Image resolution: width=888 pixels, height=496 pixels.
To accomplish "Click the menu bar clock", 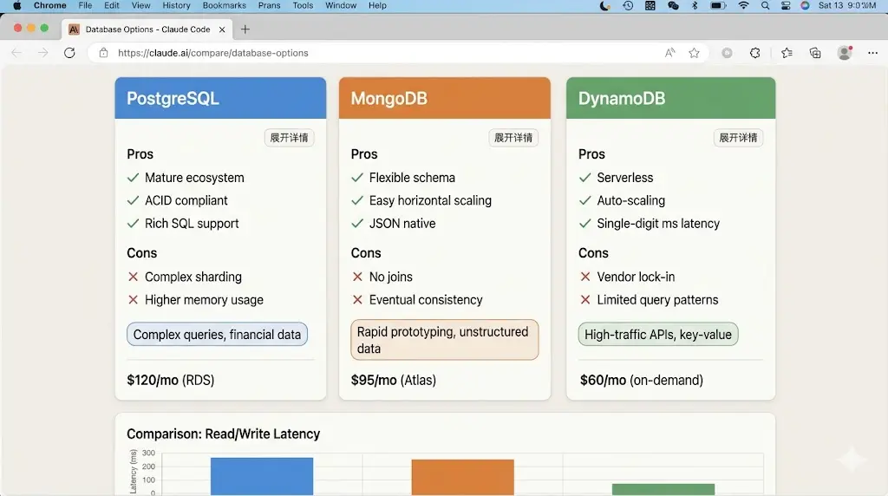I will [x=846, y=6].
